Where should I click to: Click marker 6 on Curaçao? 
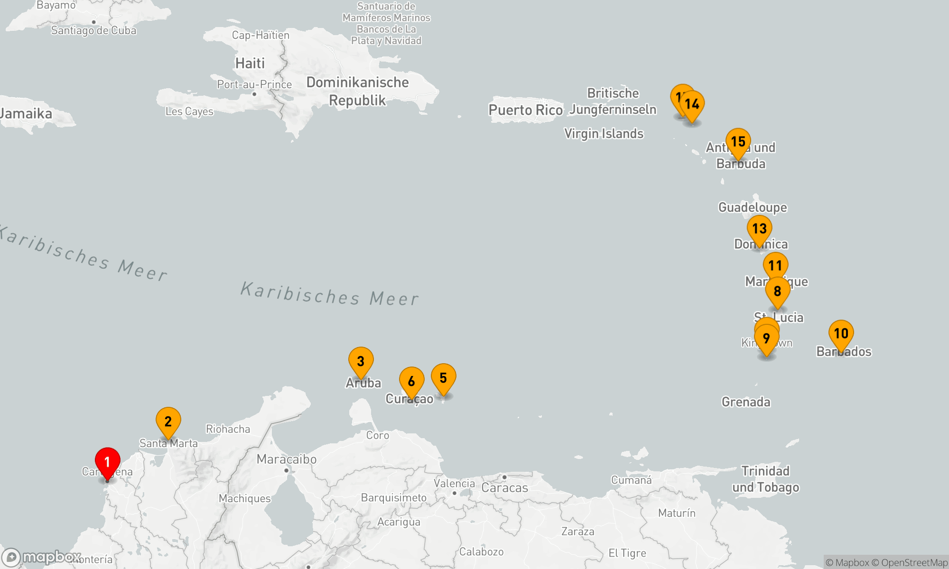pyautogui.click(x=411, y=380)
